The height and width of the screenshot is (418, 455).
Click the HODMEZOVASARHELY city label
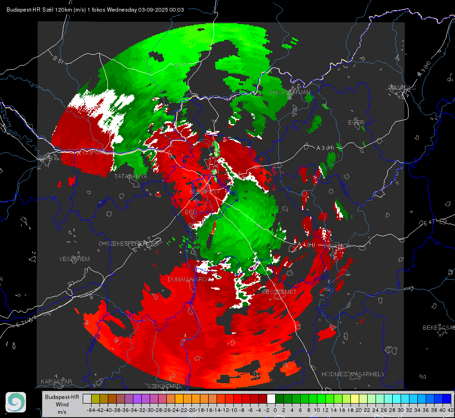(353, 374)
